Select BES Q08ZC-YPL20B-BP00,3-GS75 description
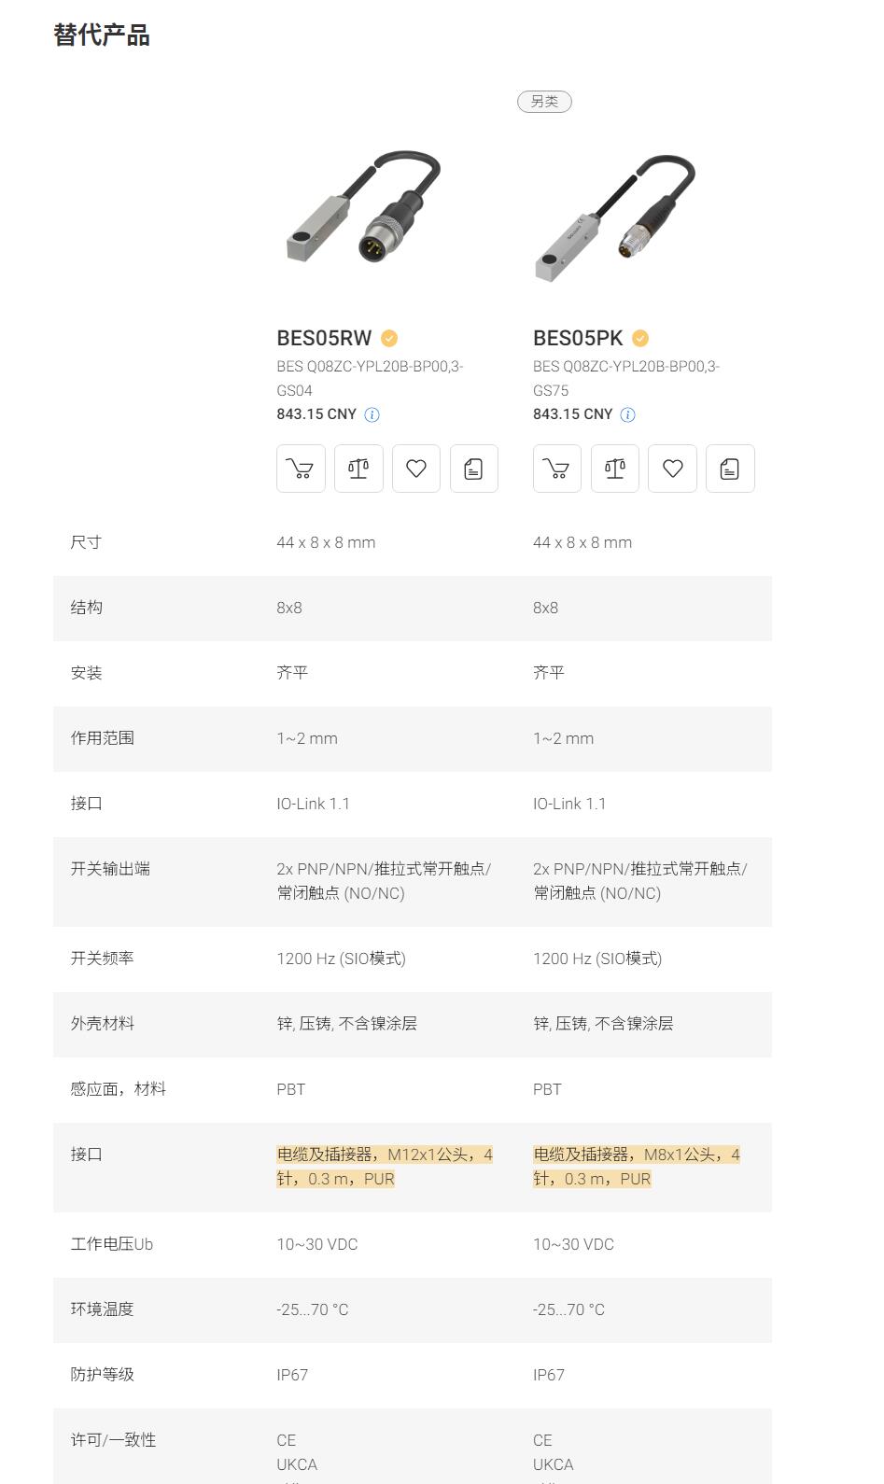Viewport: 884px width, 1484px height. [x=626, y=378]
